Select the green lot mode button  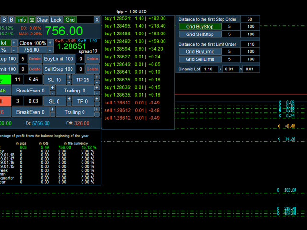pyautogui.click(x=5, y=43)
